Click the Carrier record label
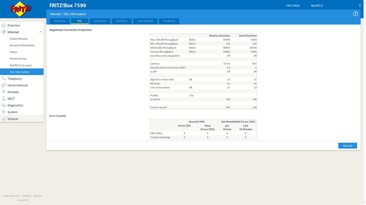 (x=158, y=107)
